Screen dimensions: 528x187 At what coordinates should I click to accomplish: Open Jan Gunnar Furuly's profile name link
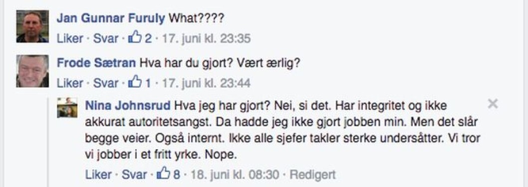(111, 18)
